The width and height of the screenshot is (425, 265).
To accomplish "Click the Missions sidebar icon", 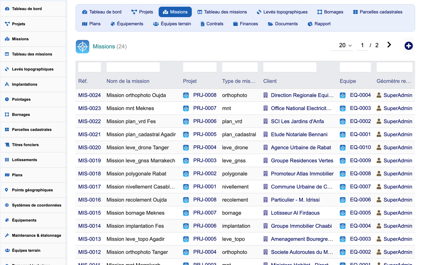I will pos(7,39).
